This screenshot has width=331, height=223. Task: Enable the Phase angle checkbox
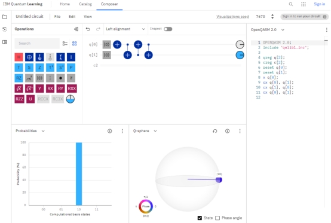(217, 218)
